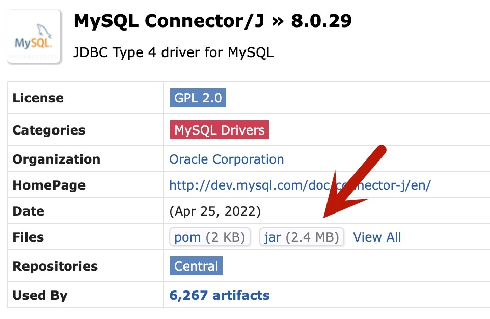
Task: Open the 6,267 artifacts usage link
Action: [219, 295]
